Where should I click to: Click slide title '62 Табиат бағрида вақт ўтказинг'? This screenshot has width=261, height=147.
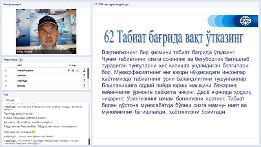pos(174,38)
